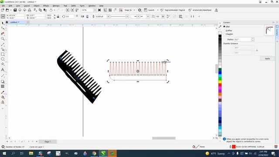The width and height of the screenshot is (279, 157).
Task: Pick the black swatch in color palette
Action: 220,36
